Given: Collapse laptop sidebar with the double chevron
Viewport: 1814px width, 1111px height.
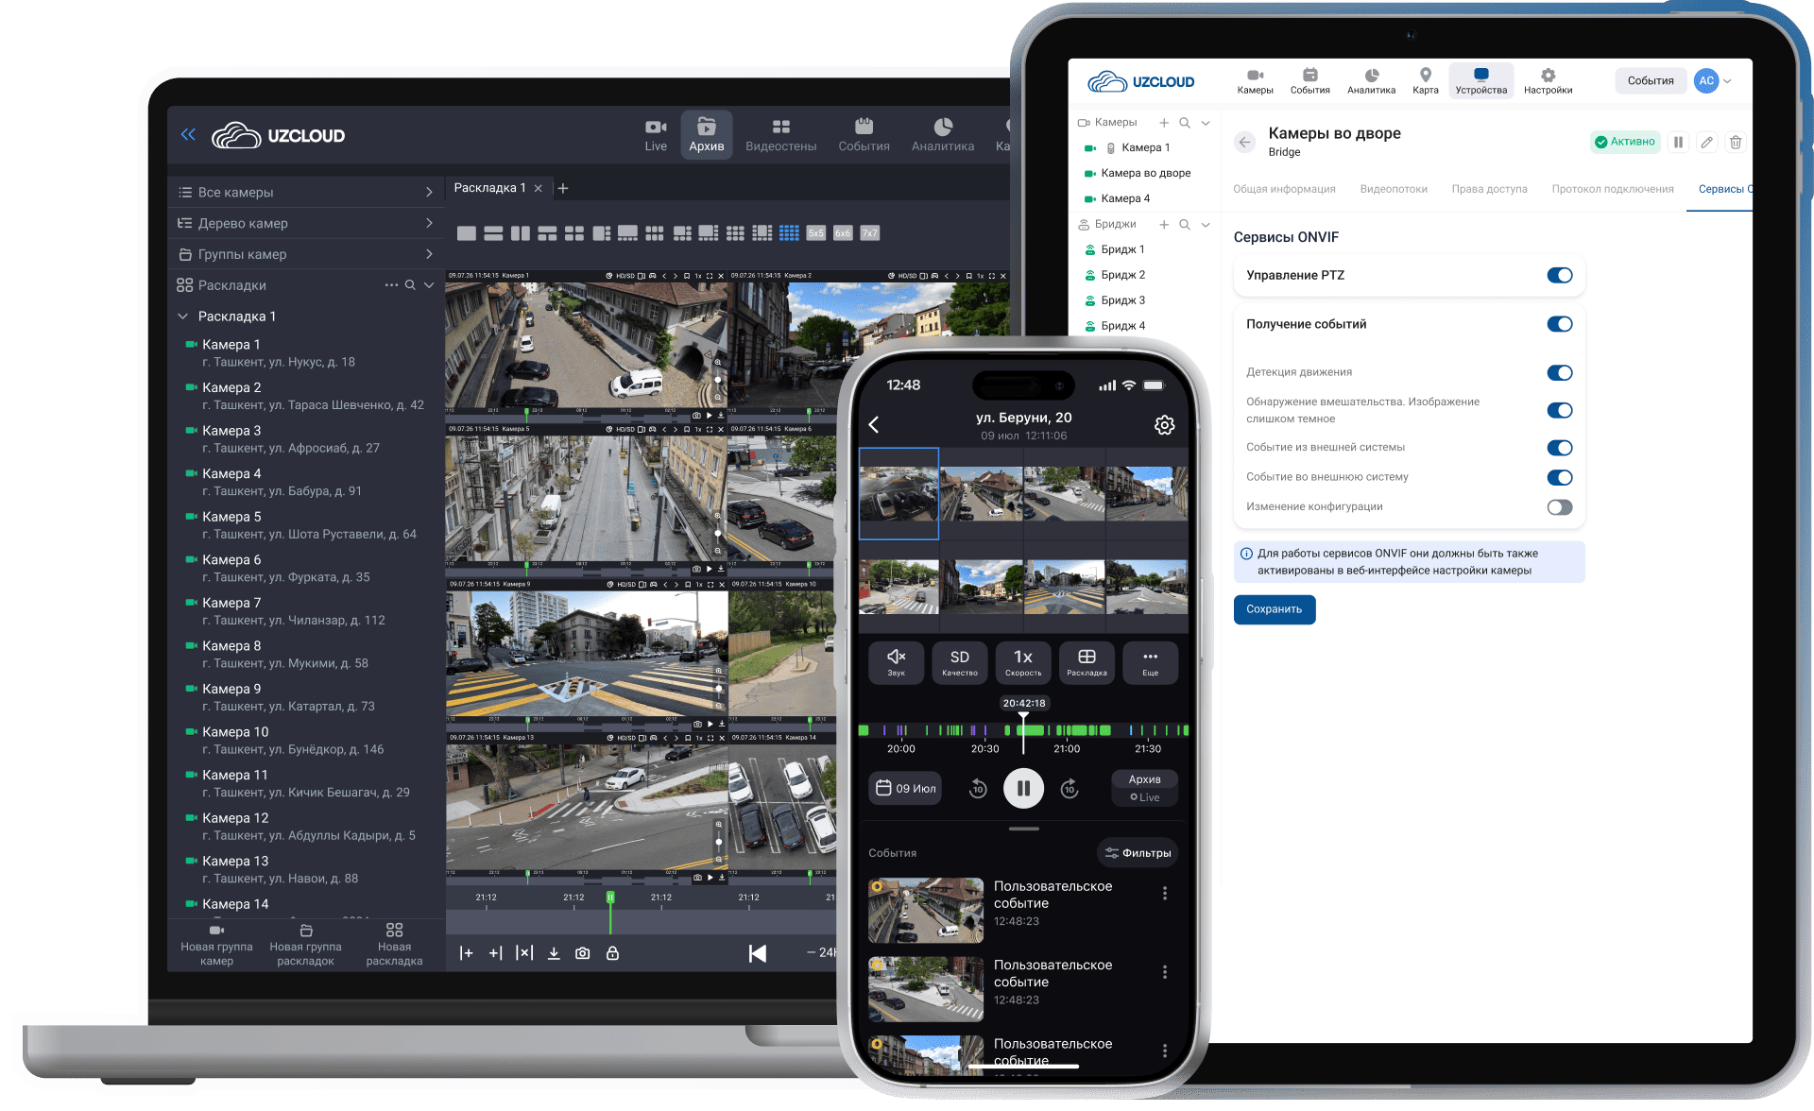Looking at the screenshot, I should pos(188,134).
